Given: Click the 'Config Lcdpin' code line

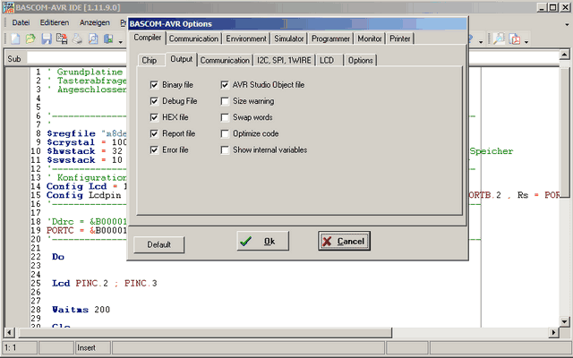Looking at the screenshot, I should point(83,195).
